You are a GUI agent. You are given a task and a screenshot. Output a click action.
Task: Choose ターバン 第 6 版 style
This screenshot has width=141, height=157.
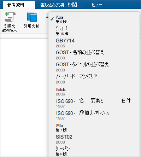click(x=94, y=151)
